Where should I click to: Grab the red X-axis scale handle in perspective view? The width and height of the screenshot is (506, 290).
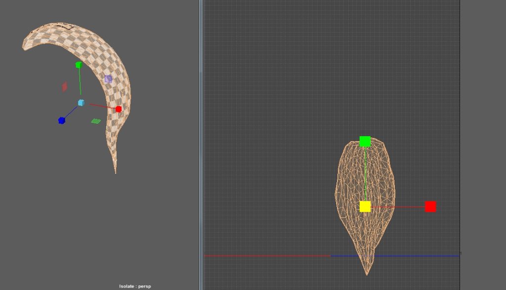click(119, 109)
